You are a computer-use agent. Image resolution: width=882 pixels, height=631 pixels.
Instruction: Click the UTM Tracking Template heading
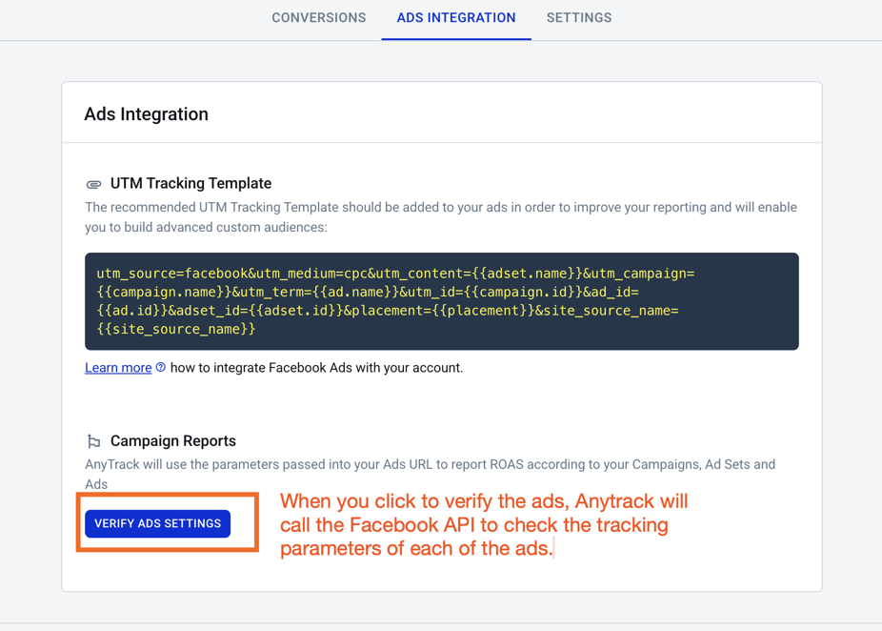click(x=190, y=184)
